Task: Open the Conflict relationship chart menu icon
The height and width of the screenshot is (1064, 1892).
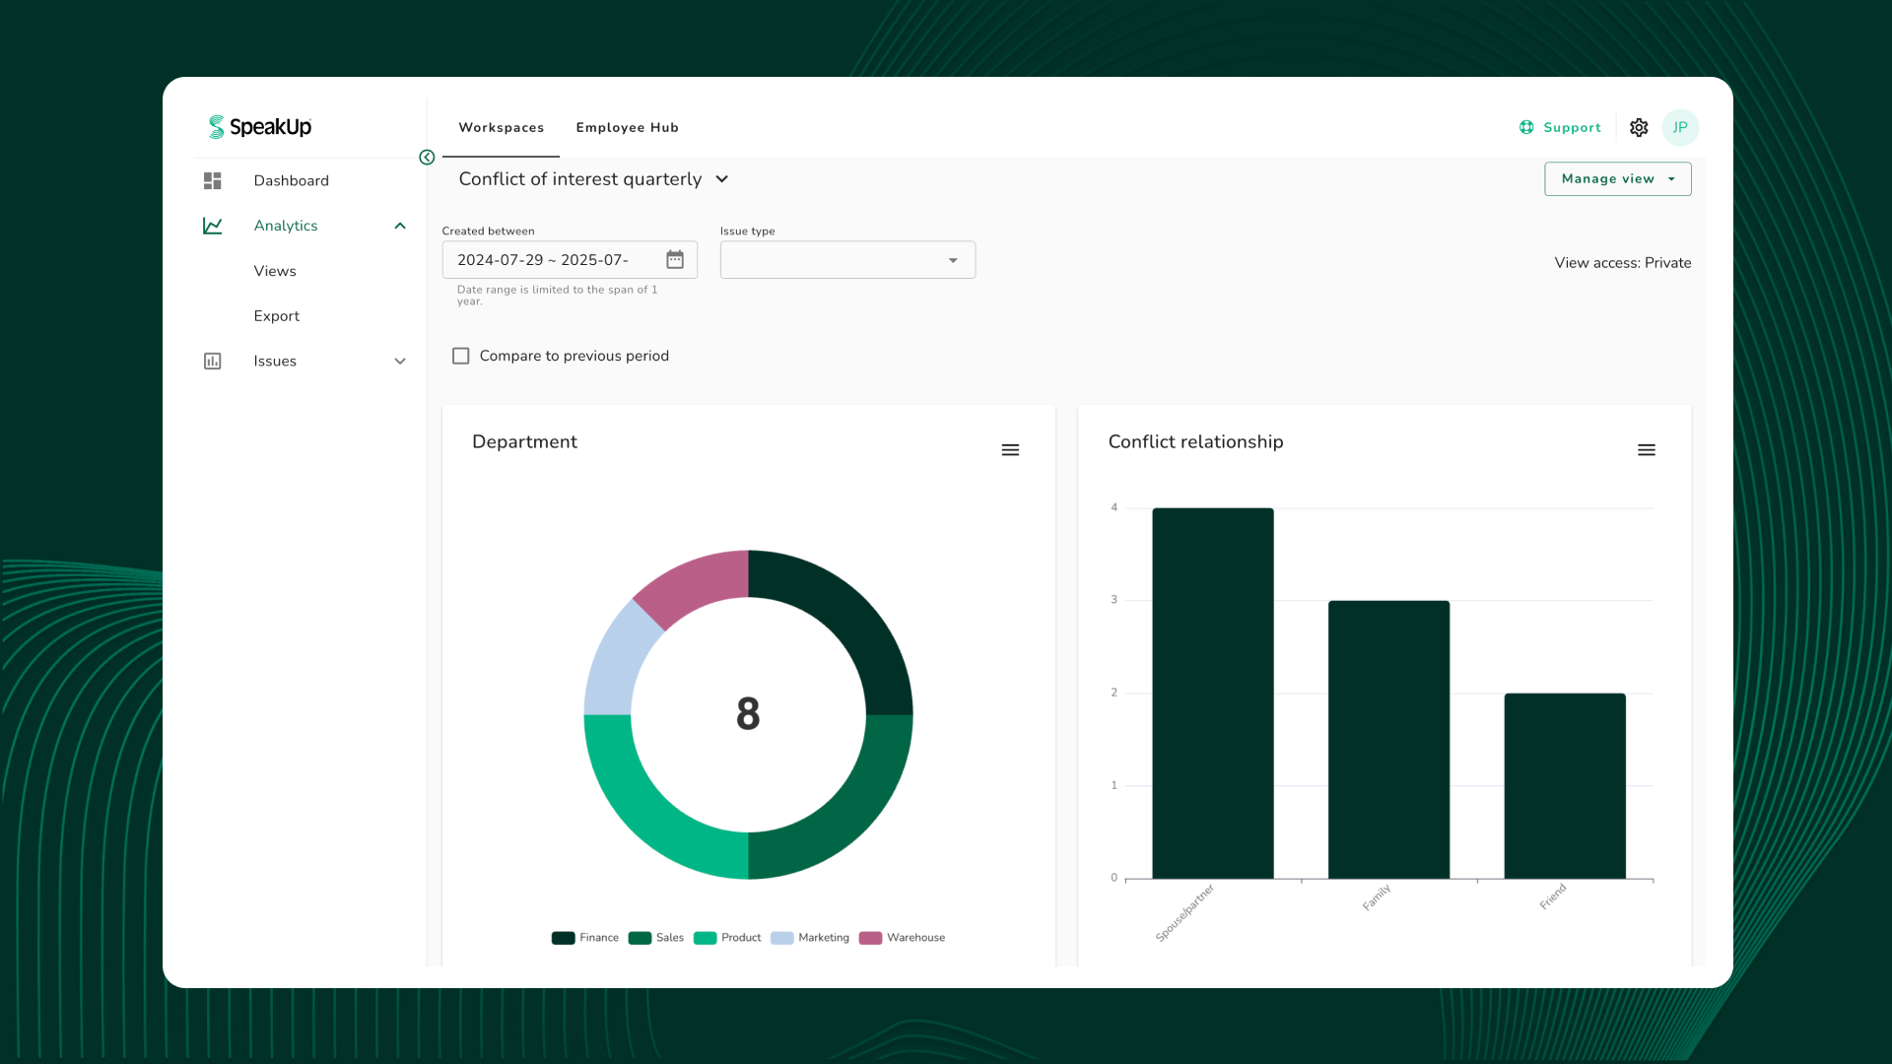Action: [x=1647, y=450]
